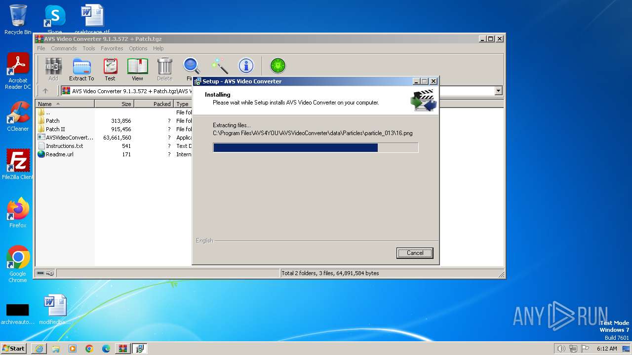Launch Internet Explorer from the taskbar
This screenshot has width=632, height=355.
tap(39, 349)
